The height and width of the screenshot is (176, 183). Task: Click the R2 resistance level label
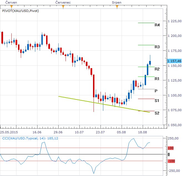157,69
